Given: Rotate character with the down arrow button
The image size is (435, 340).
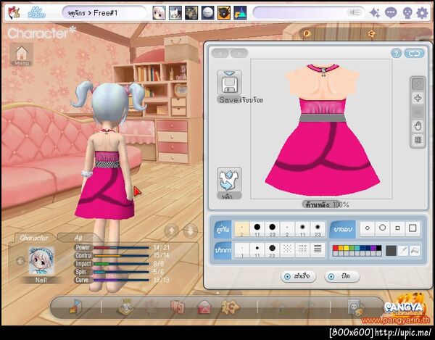Looking at the screenshot, I should click(190, 231).
